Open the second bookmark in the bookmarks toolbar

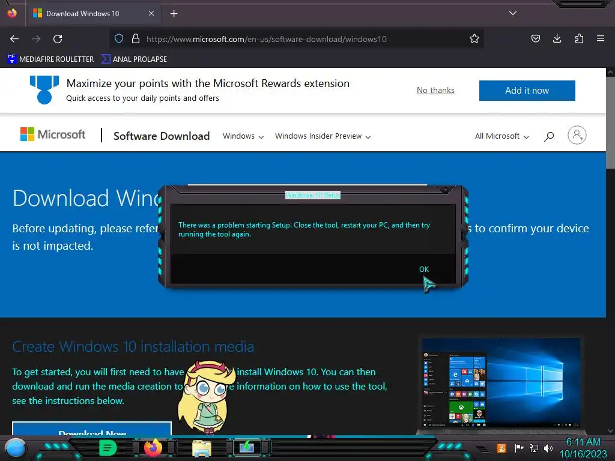pos(134,59)
